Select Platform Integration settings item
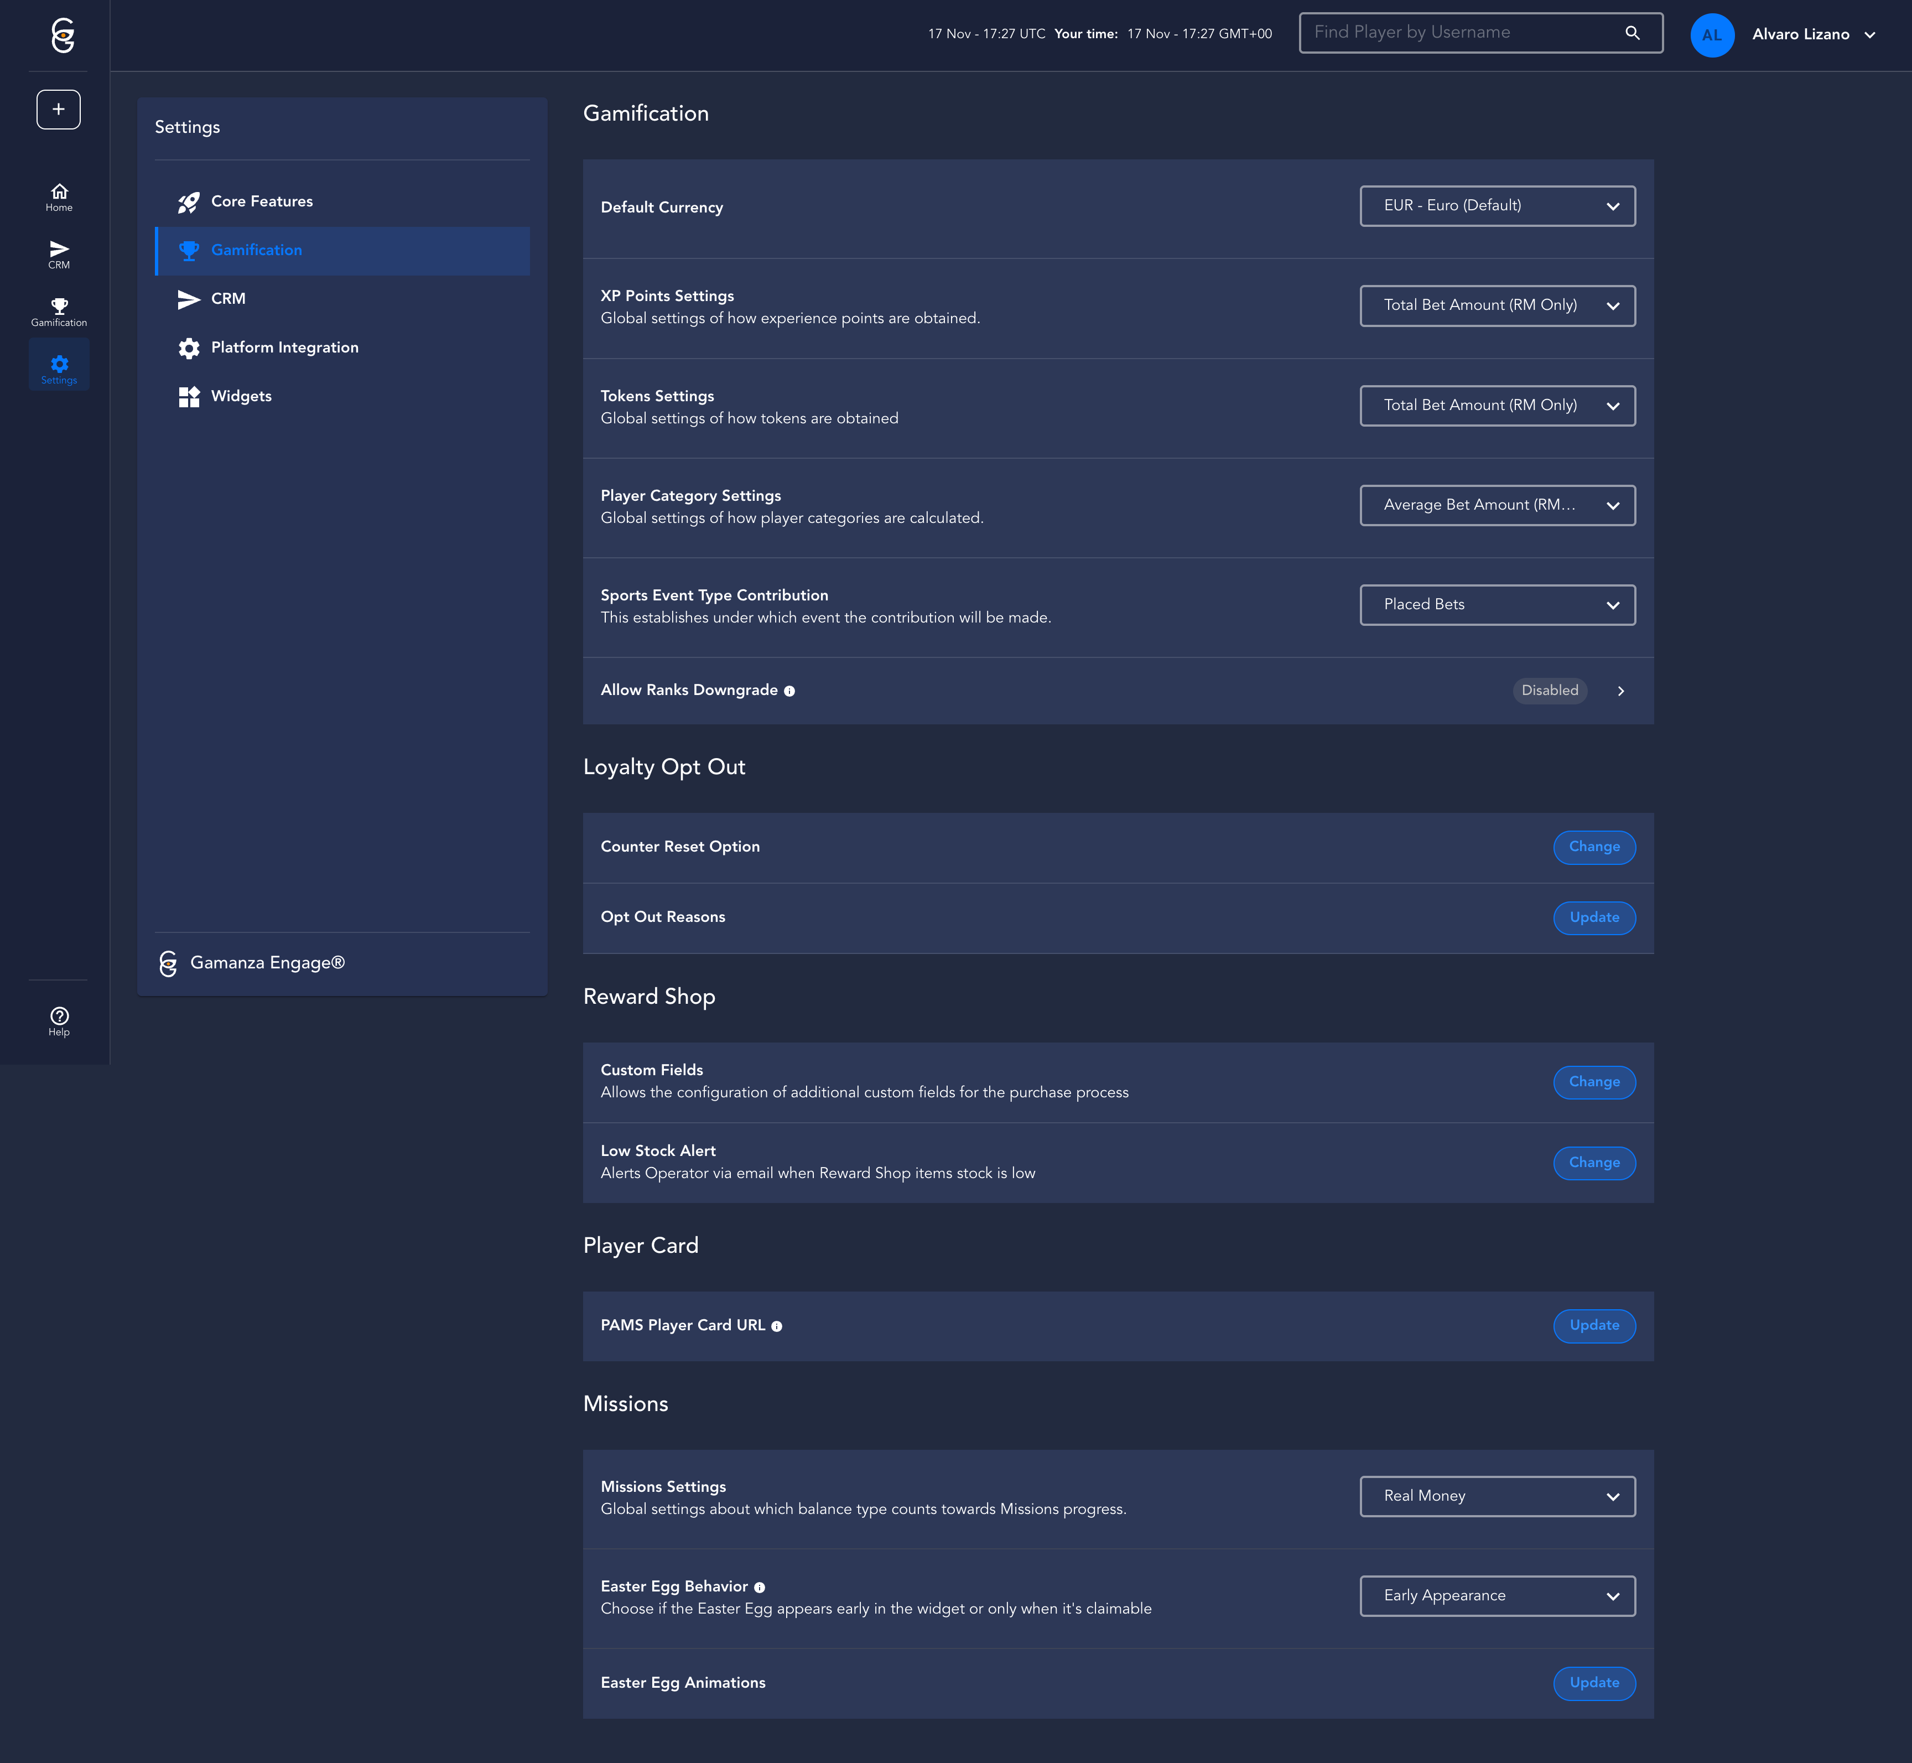 click(284, 348)
